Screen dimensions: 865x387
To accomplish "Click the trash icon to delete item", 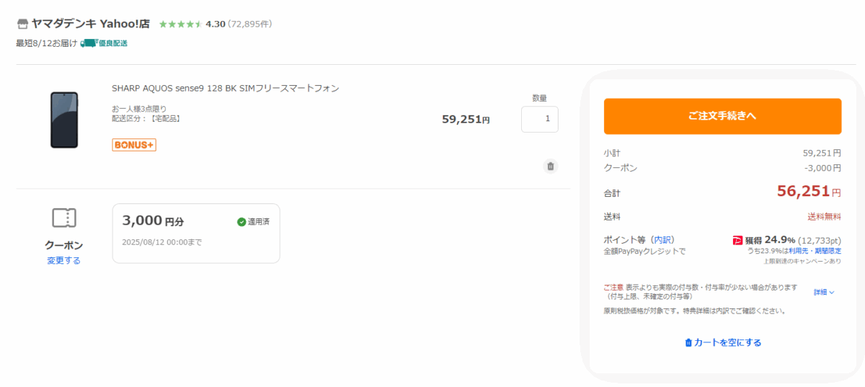I will 551,166.
